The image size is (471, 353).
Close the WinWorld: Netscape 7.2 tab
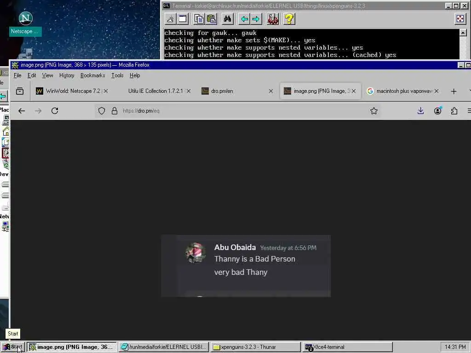[106, 91]
